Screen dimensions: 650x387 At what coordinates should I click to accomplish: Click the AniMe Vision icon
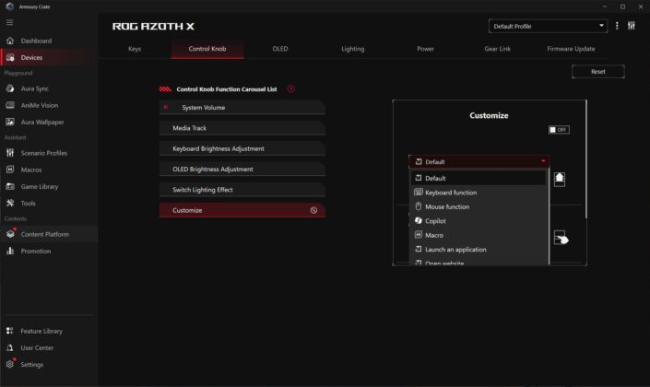10,105
